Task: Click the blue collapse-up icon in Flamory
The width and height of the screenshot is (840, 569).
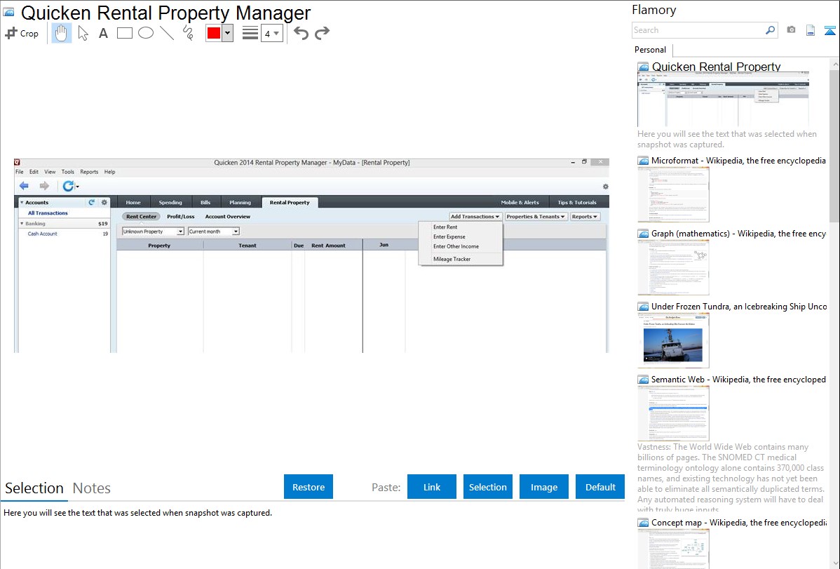Action: [829, 30]
